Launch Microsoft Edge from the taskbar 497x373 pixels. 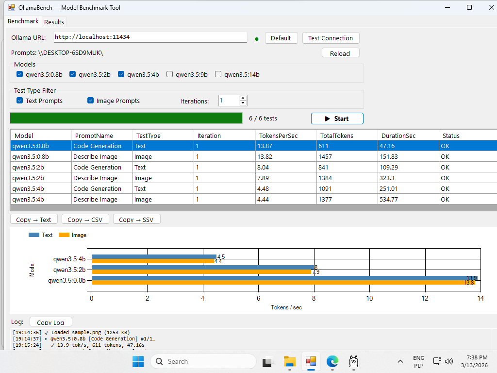pyautogui.click(x=332, y=361)
